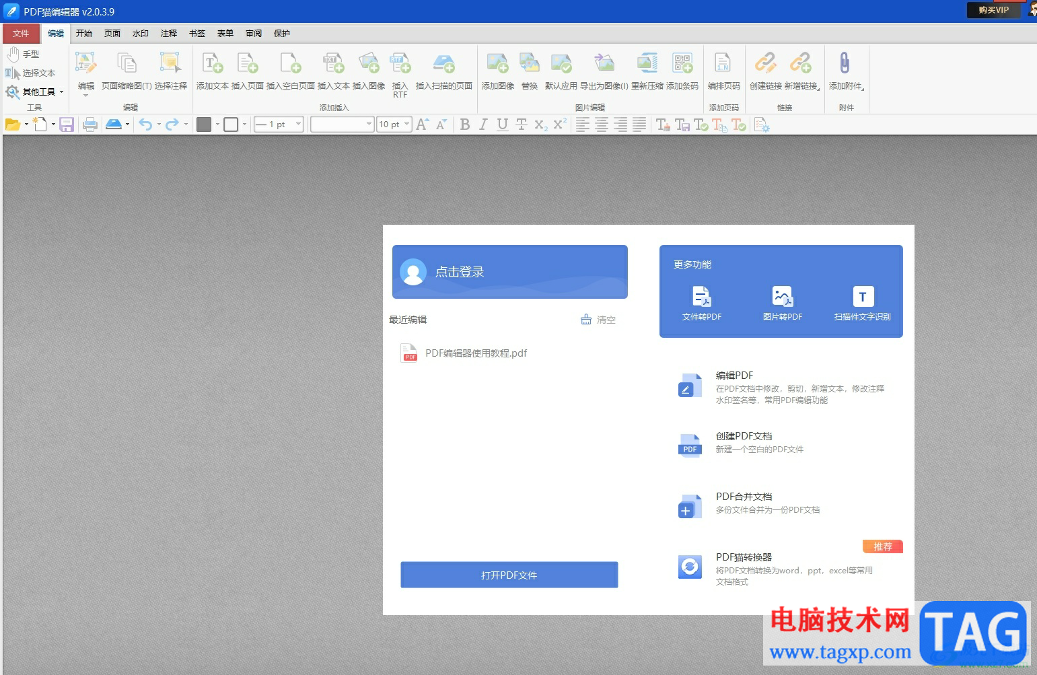This screenshot has width=1037, height=675.
Task: Click the open folder icon in quick toolbar
Action: [x=13, y=125]
